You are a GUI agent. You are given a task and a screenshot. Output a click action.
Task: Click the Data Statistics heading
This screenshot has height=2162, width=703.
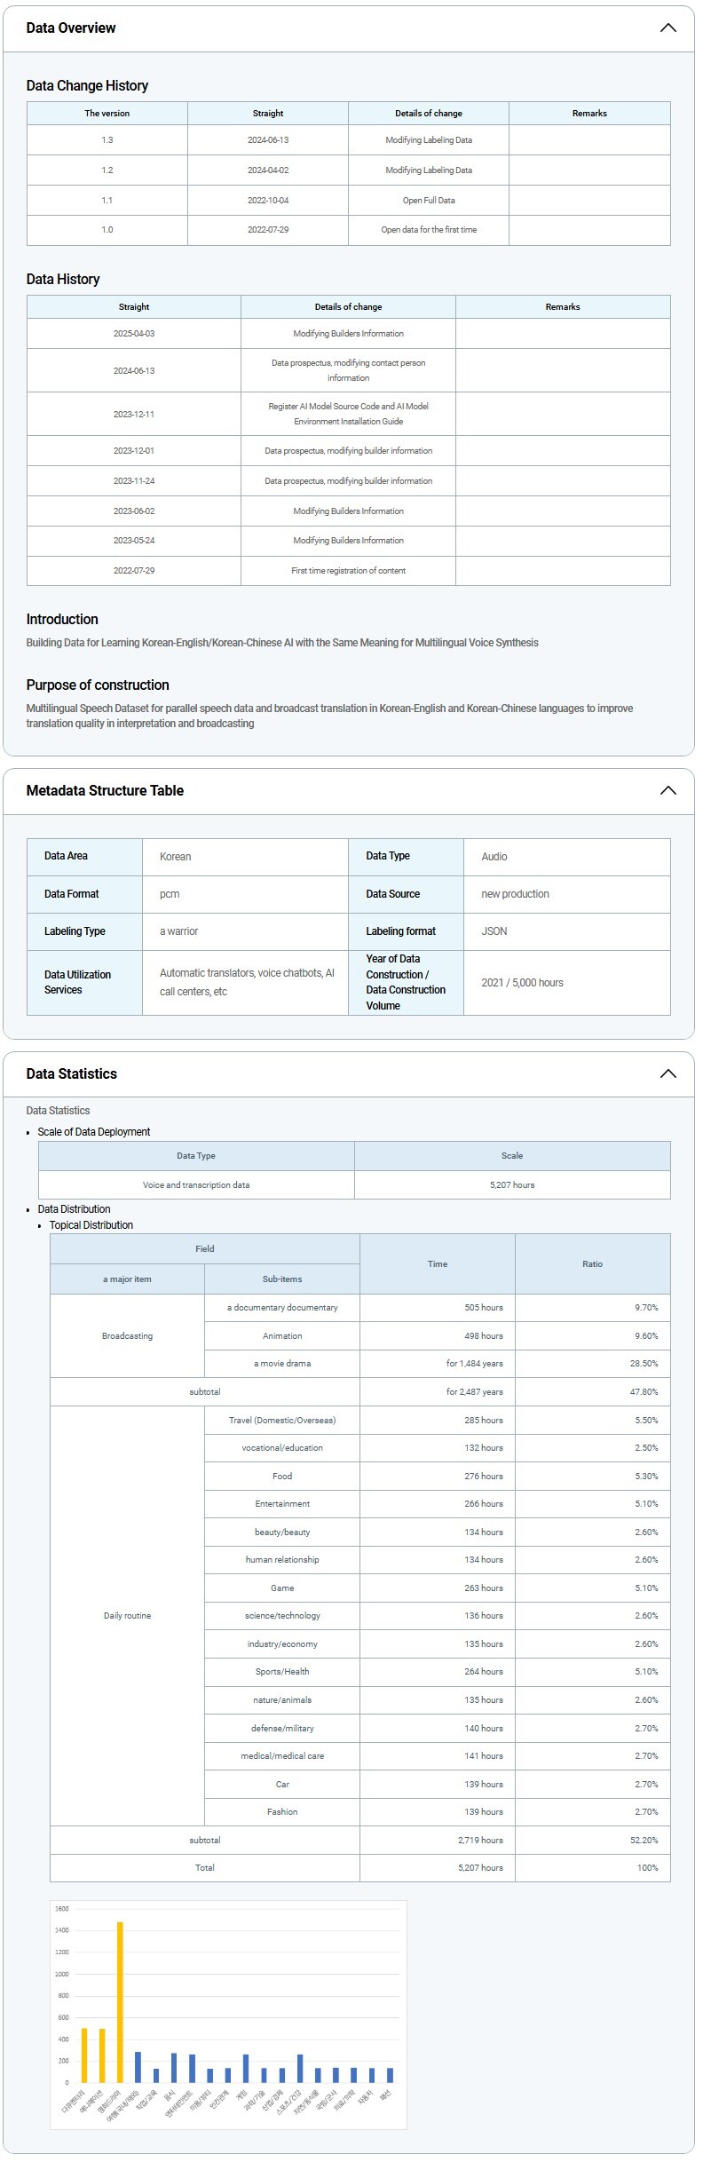72,1074
